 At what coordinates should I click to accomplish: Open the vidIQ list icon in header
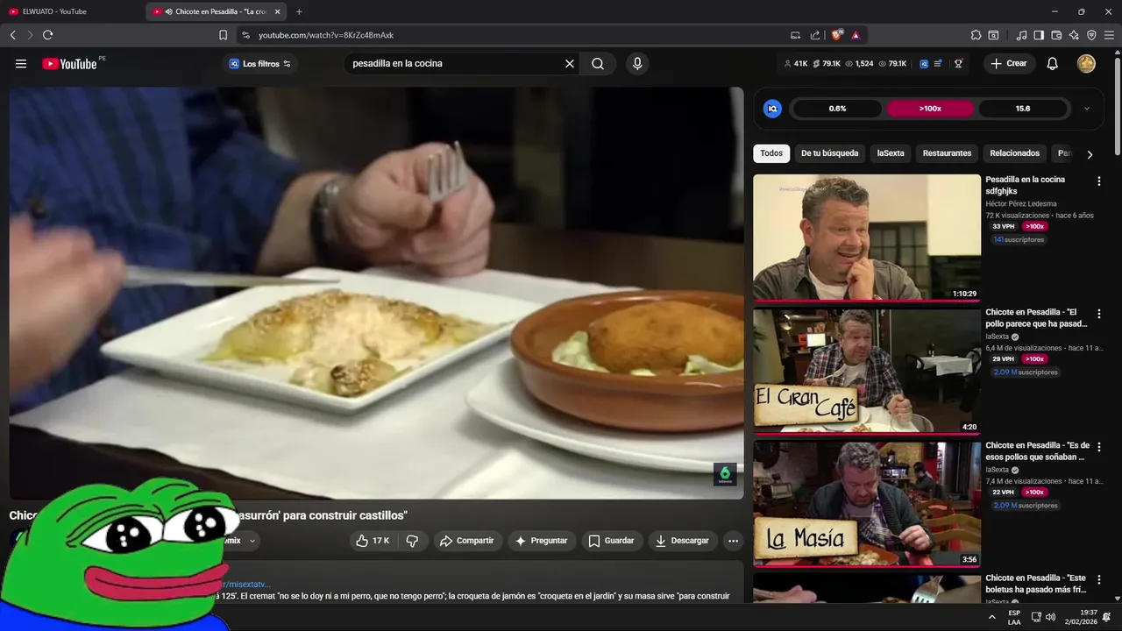click(939, 64)
